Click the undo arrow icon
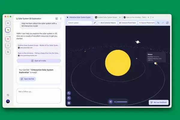The width and height of the screenshot is (180, 120). [158, 23]
